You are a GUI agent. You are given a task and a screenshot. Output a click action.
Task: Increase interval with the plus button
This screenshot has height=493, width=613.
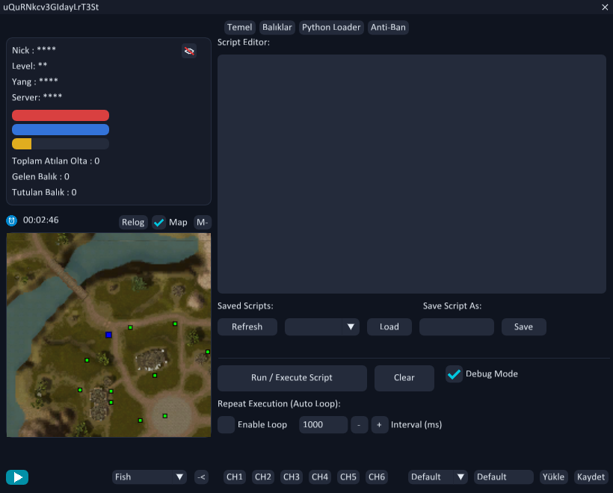[379, 424]
